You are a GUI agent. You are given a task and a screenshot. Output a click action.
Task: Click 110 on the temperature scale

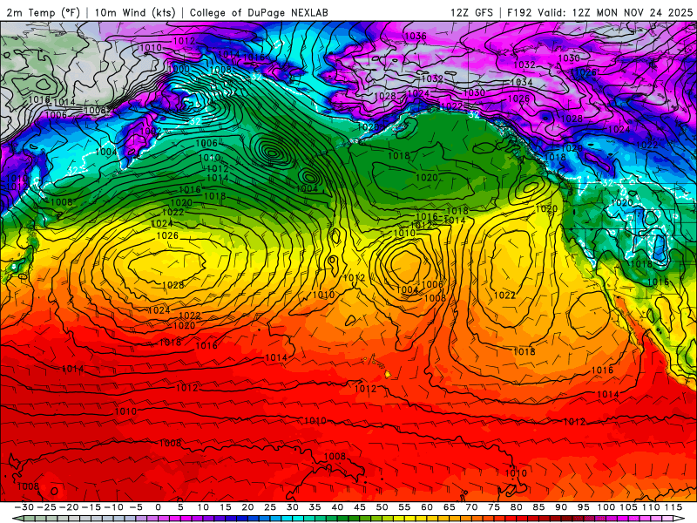(x=650, y=507)
